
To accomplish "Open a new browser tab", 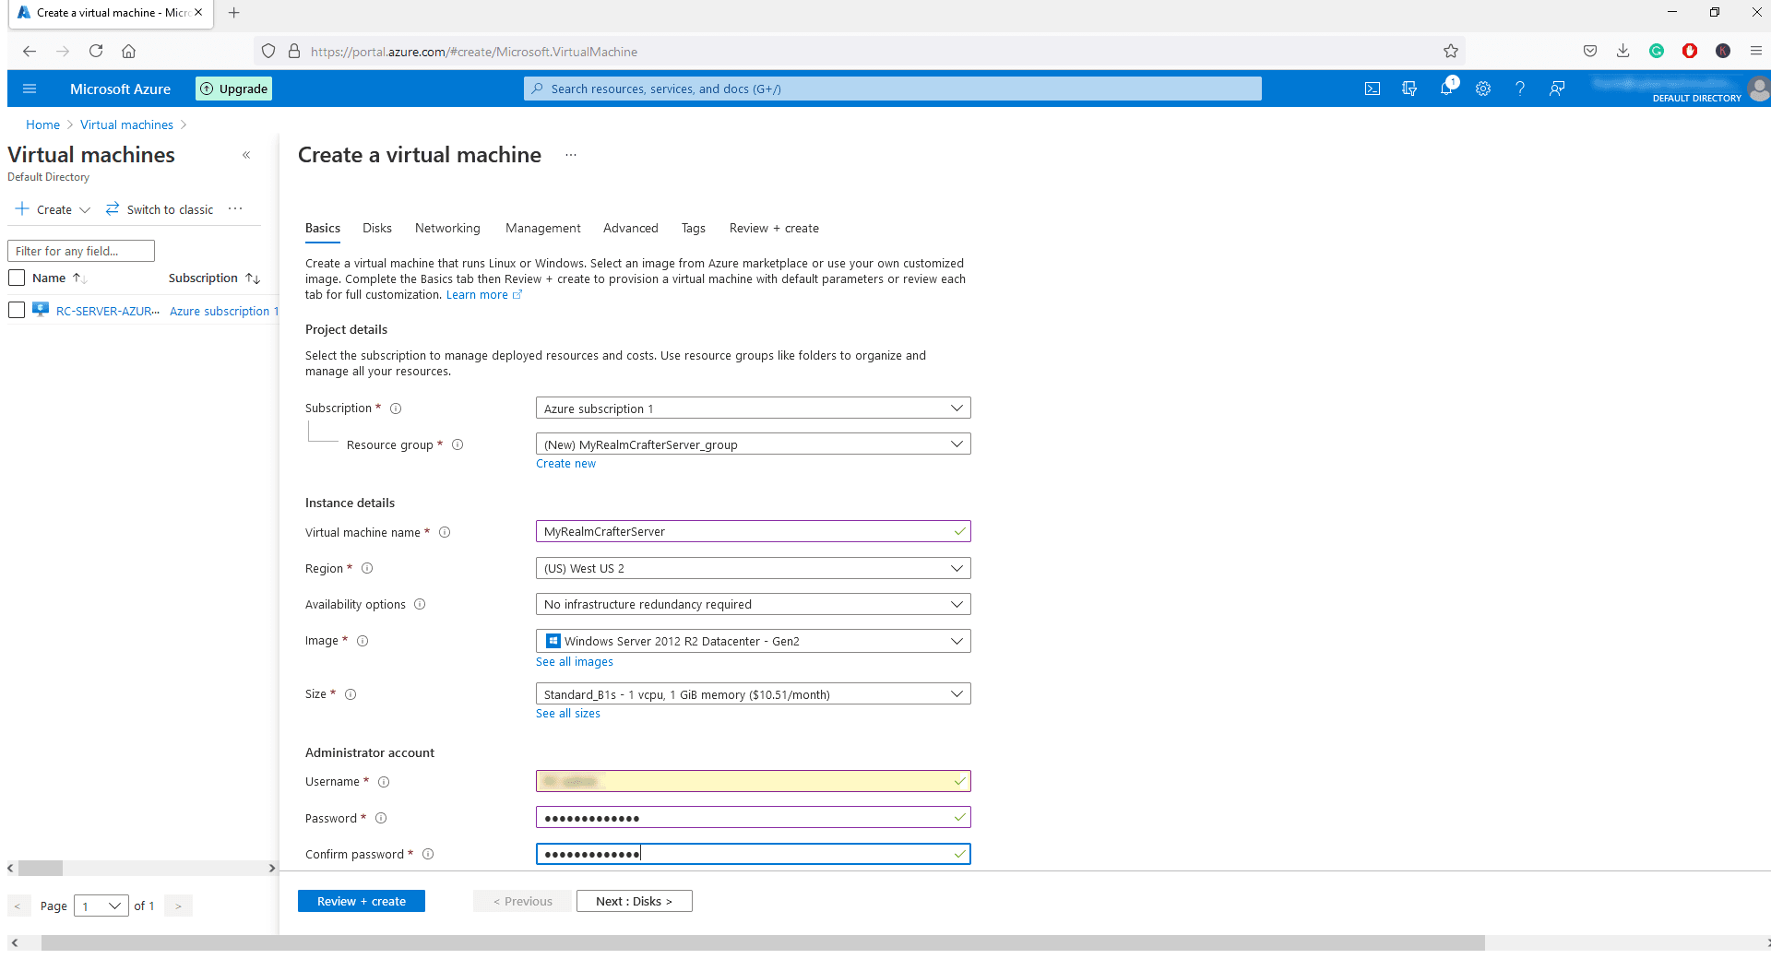I will click(x=234, y=13).
